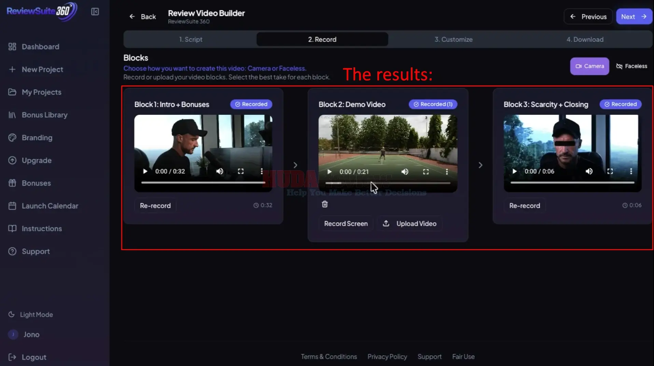The height and width of the screenshot is (366, 654).
Task: Play the Block 1 Intro video
Action: 145,171
